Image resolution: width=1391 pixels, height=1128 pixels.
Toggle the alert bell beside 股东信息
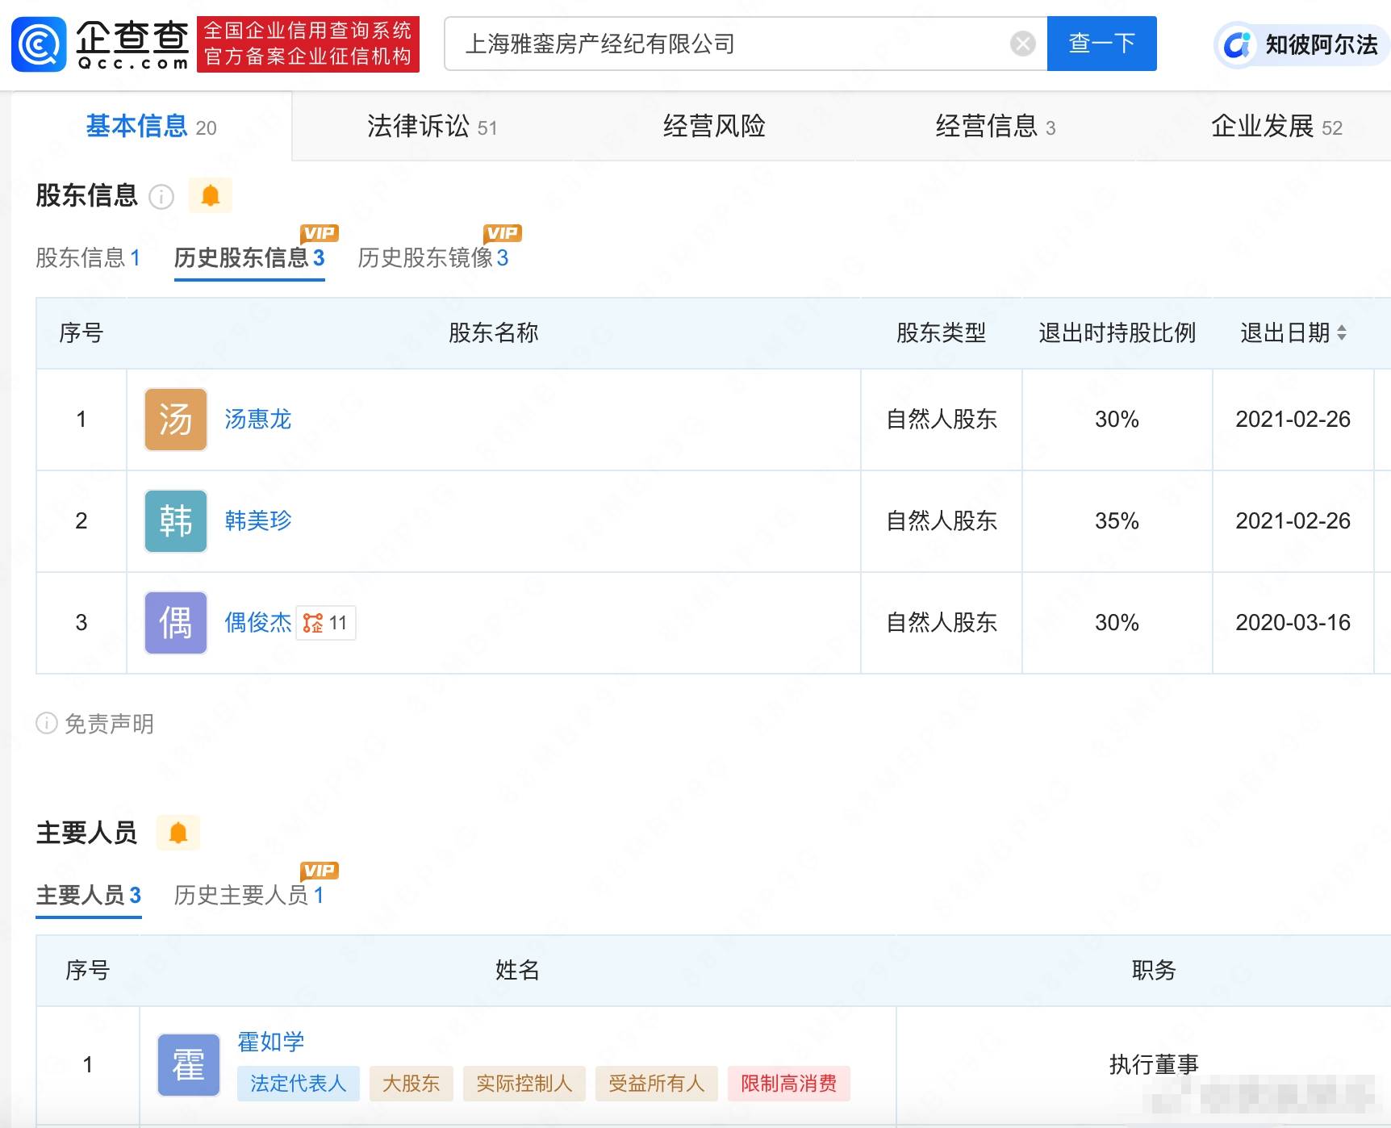[210, 195]
